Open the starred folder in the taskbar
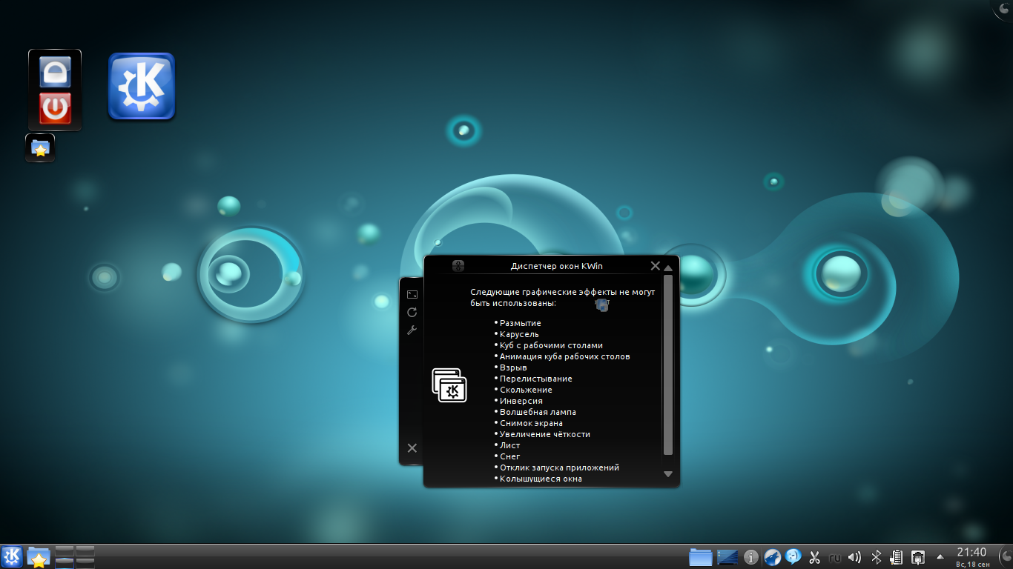The width and height of the screenshot is (1013, 569). (39, 557)
